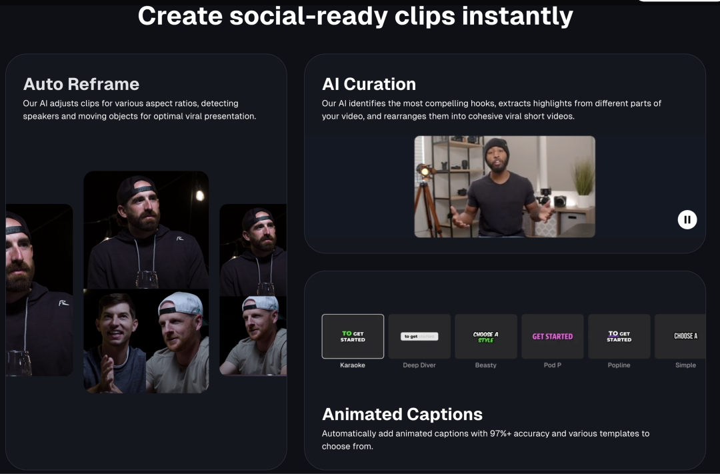Image resolution: width=720 pixels, height=474 pixels.
Task: Open the center Auto Reframe split-screen clip
Action: click(146, 281)
